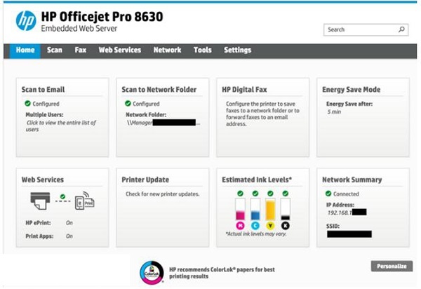
Task: Click the cyan ink cartridge icon
Action: 255,226
